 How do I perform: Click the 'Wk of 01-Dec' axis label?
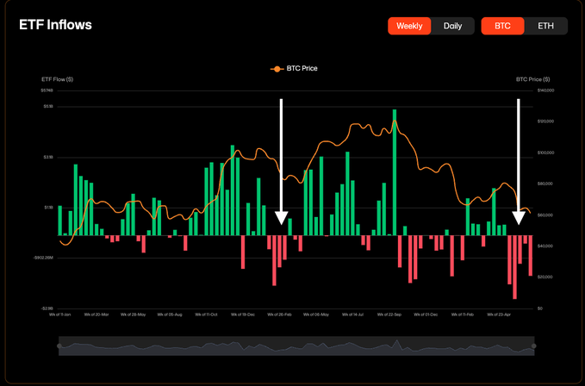426,314
